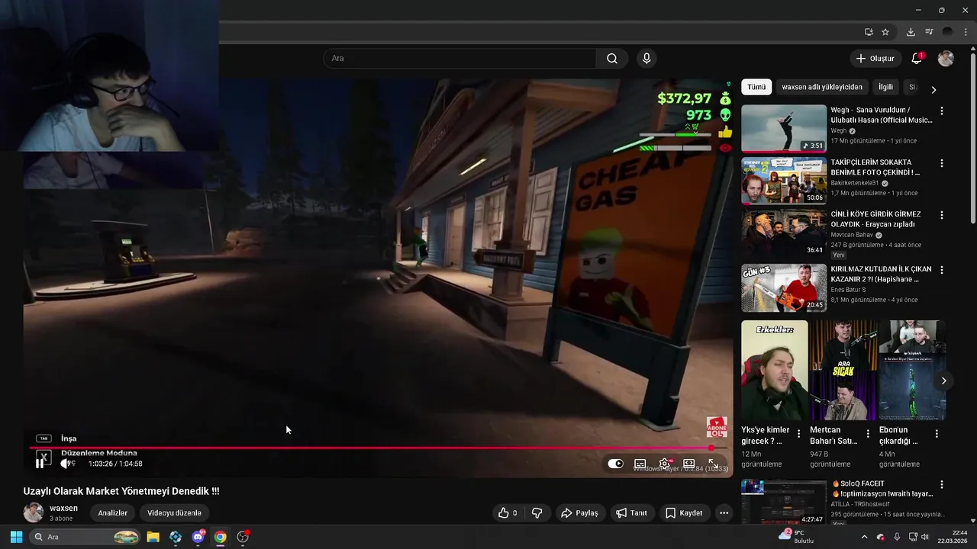Show more filter chips with the arrow
The image size is (977, 549).
click(x=933, y=89)
